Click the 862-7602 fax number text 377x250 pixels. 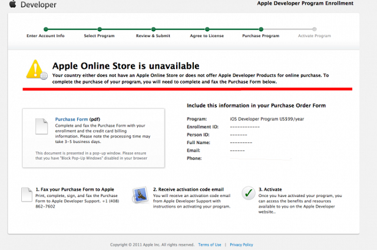click(x=45, y=206)
